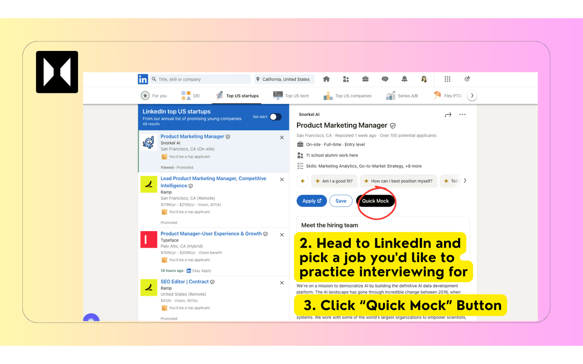Open the Notifications bell icon
The height and width of the screenshot is (364, 583).
pos(404,79)
